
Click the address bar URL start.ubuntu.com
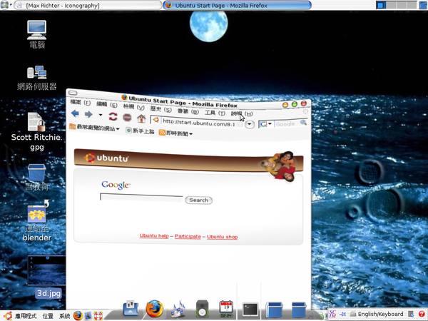click(x=198, y=123)
